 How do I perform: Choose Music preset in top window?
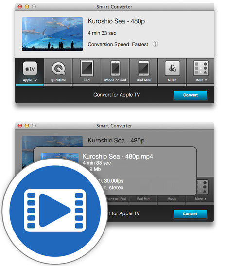[172, 72]
